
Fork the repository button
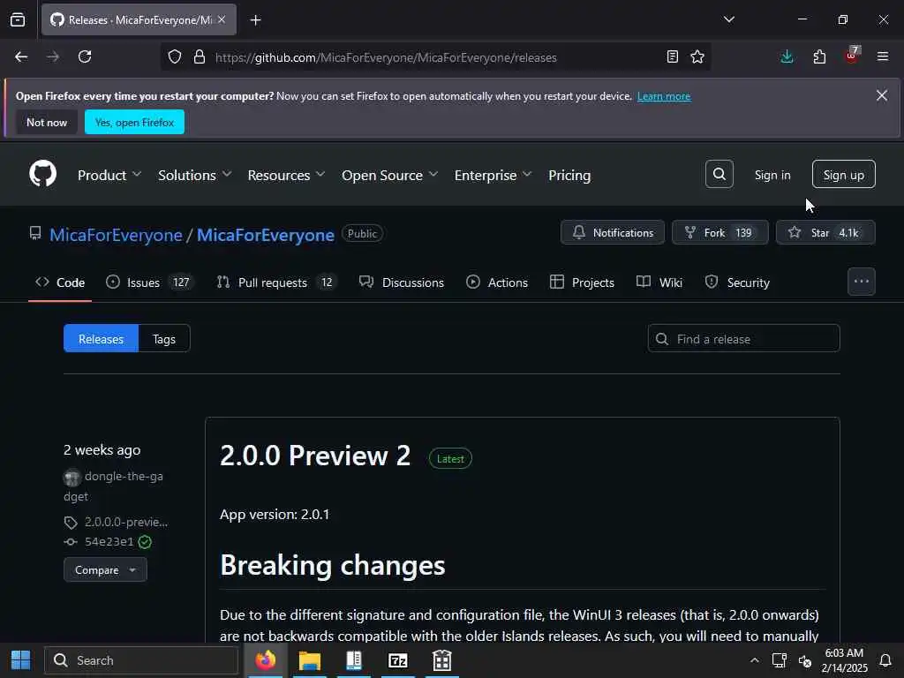coord(719,232)
